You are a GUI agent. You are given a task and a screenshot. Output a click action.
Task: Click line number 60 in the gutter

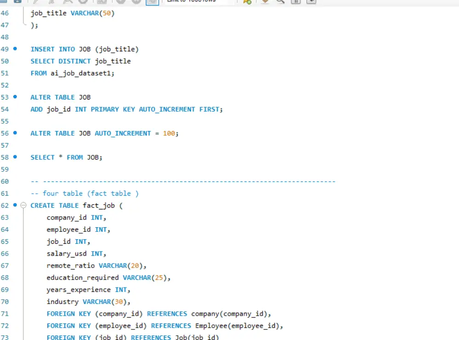[x=5, y=181]
